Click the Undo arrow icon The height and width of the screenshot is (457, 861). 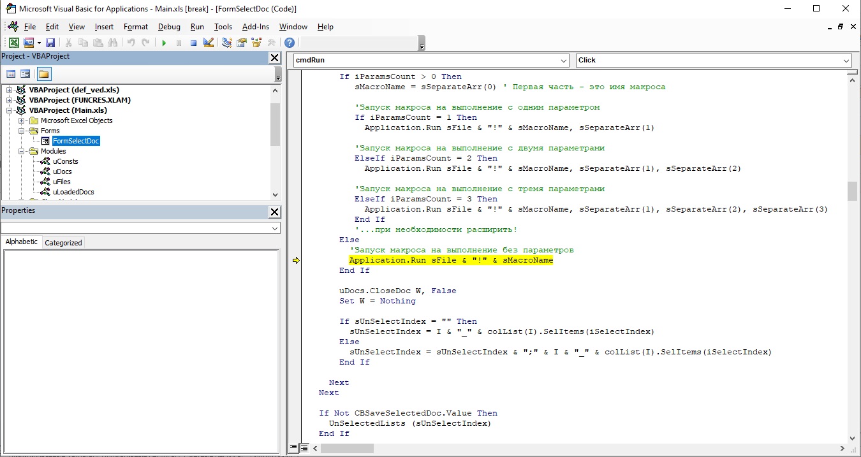pos(131,43)
